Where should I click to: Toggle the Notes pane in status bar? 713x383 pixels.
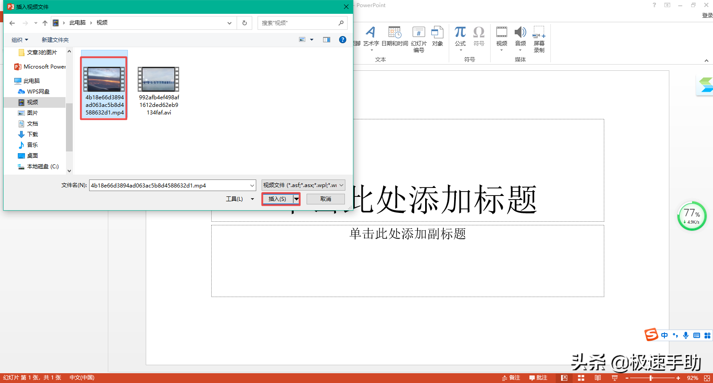click(x=511, y=378)
